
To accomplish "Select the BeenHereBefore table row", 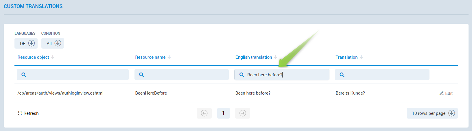I will click(151, 93).
